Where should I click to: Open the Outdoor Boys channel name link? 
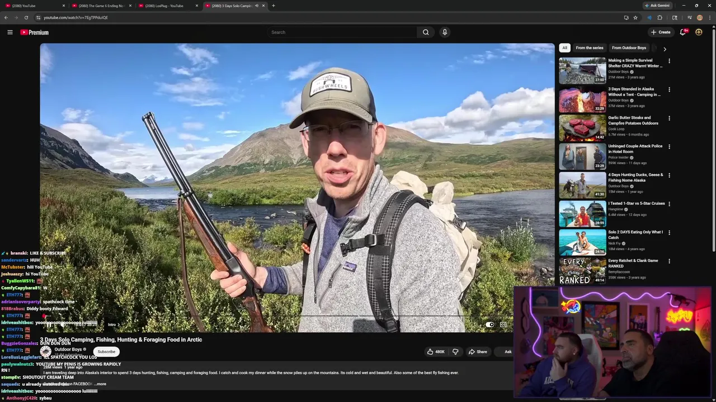pos(68,350)
